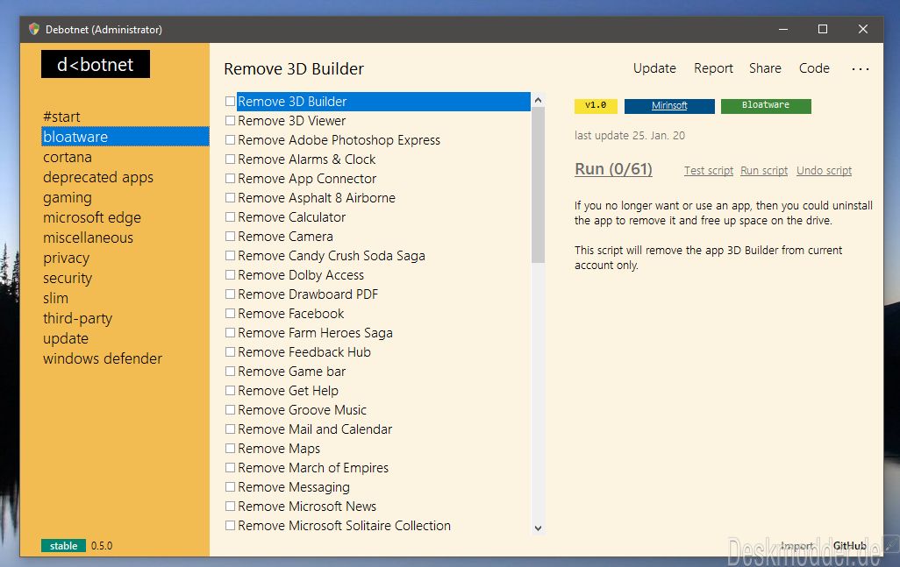Enable Remove Adobe Photoshop Express checkbox
Image resolution: width=900 pixels, height=567 pixels.
[230, 140]
